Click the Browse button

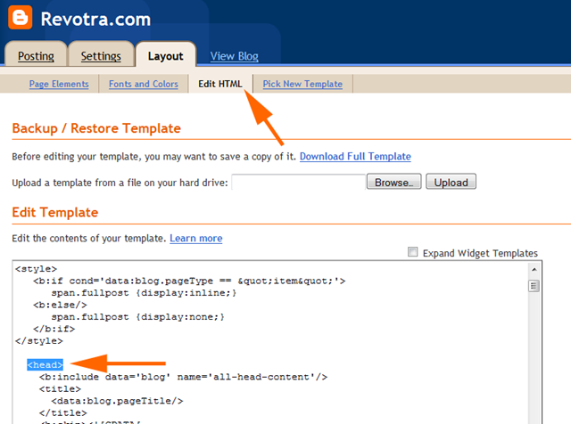[x=393, y=182]
